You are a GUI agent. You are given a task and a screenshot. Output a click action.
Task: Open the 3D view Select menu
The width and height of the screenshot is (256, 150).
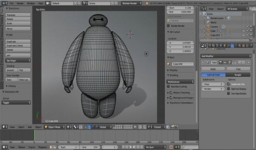(x=21, y=127)
